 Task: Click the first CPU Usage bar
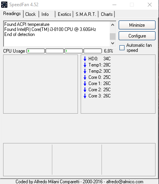pyautogui.click(x=36, y=51)
